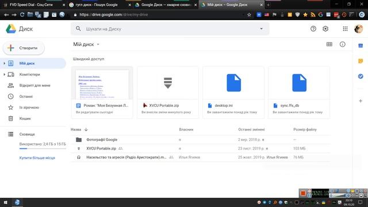Screen dimensions: 368x207
Task: Click the Створити (Create) button
Action: 24,48
